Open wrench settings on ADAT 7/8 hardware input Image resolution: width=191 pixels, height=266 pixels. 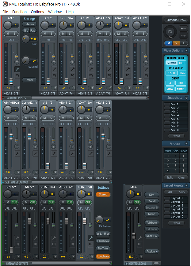click(x=146, y=69)
